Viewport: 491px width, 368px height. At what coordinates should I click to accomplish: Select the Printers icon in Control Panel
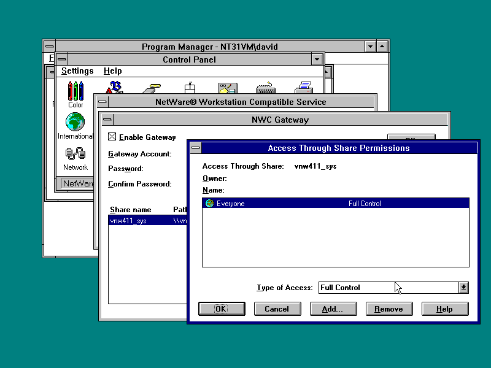pos(304,88)
